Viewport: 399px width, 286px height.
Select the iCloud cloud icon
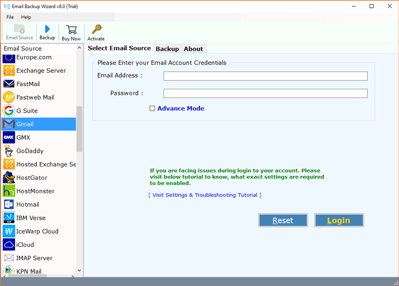point(8,245)
